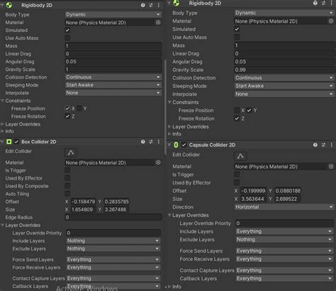Collapse Layer Overrides in Box Collider 2D

(x=3, y=225)
